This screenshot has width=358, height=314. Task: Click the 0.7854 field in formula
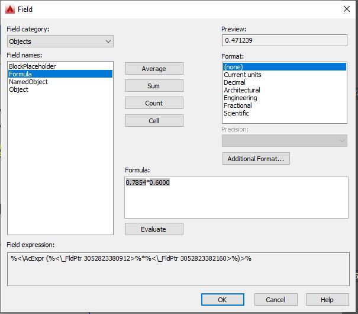pyautogui.click(x=136, y=182)
